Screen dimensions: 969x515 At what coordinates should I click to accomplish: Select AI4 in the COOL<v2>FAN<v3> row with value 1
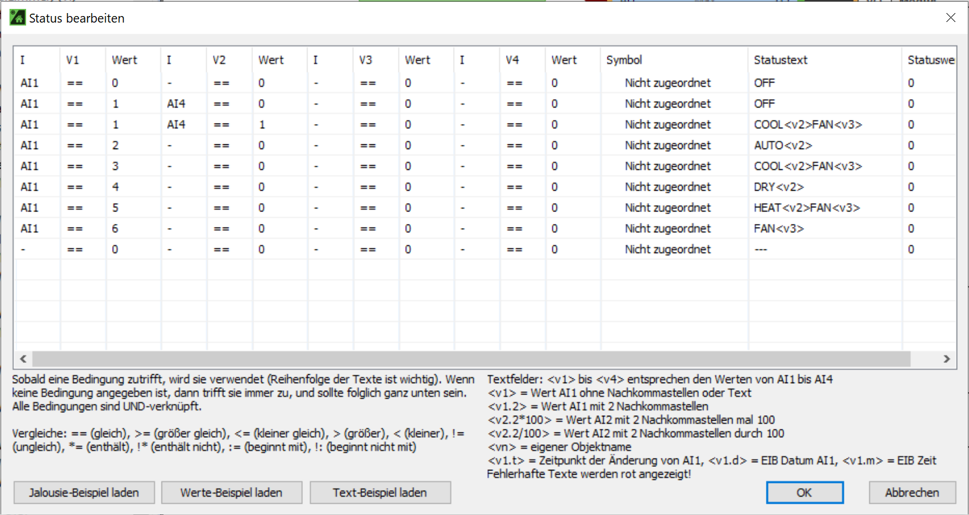(176, 125)
